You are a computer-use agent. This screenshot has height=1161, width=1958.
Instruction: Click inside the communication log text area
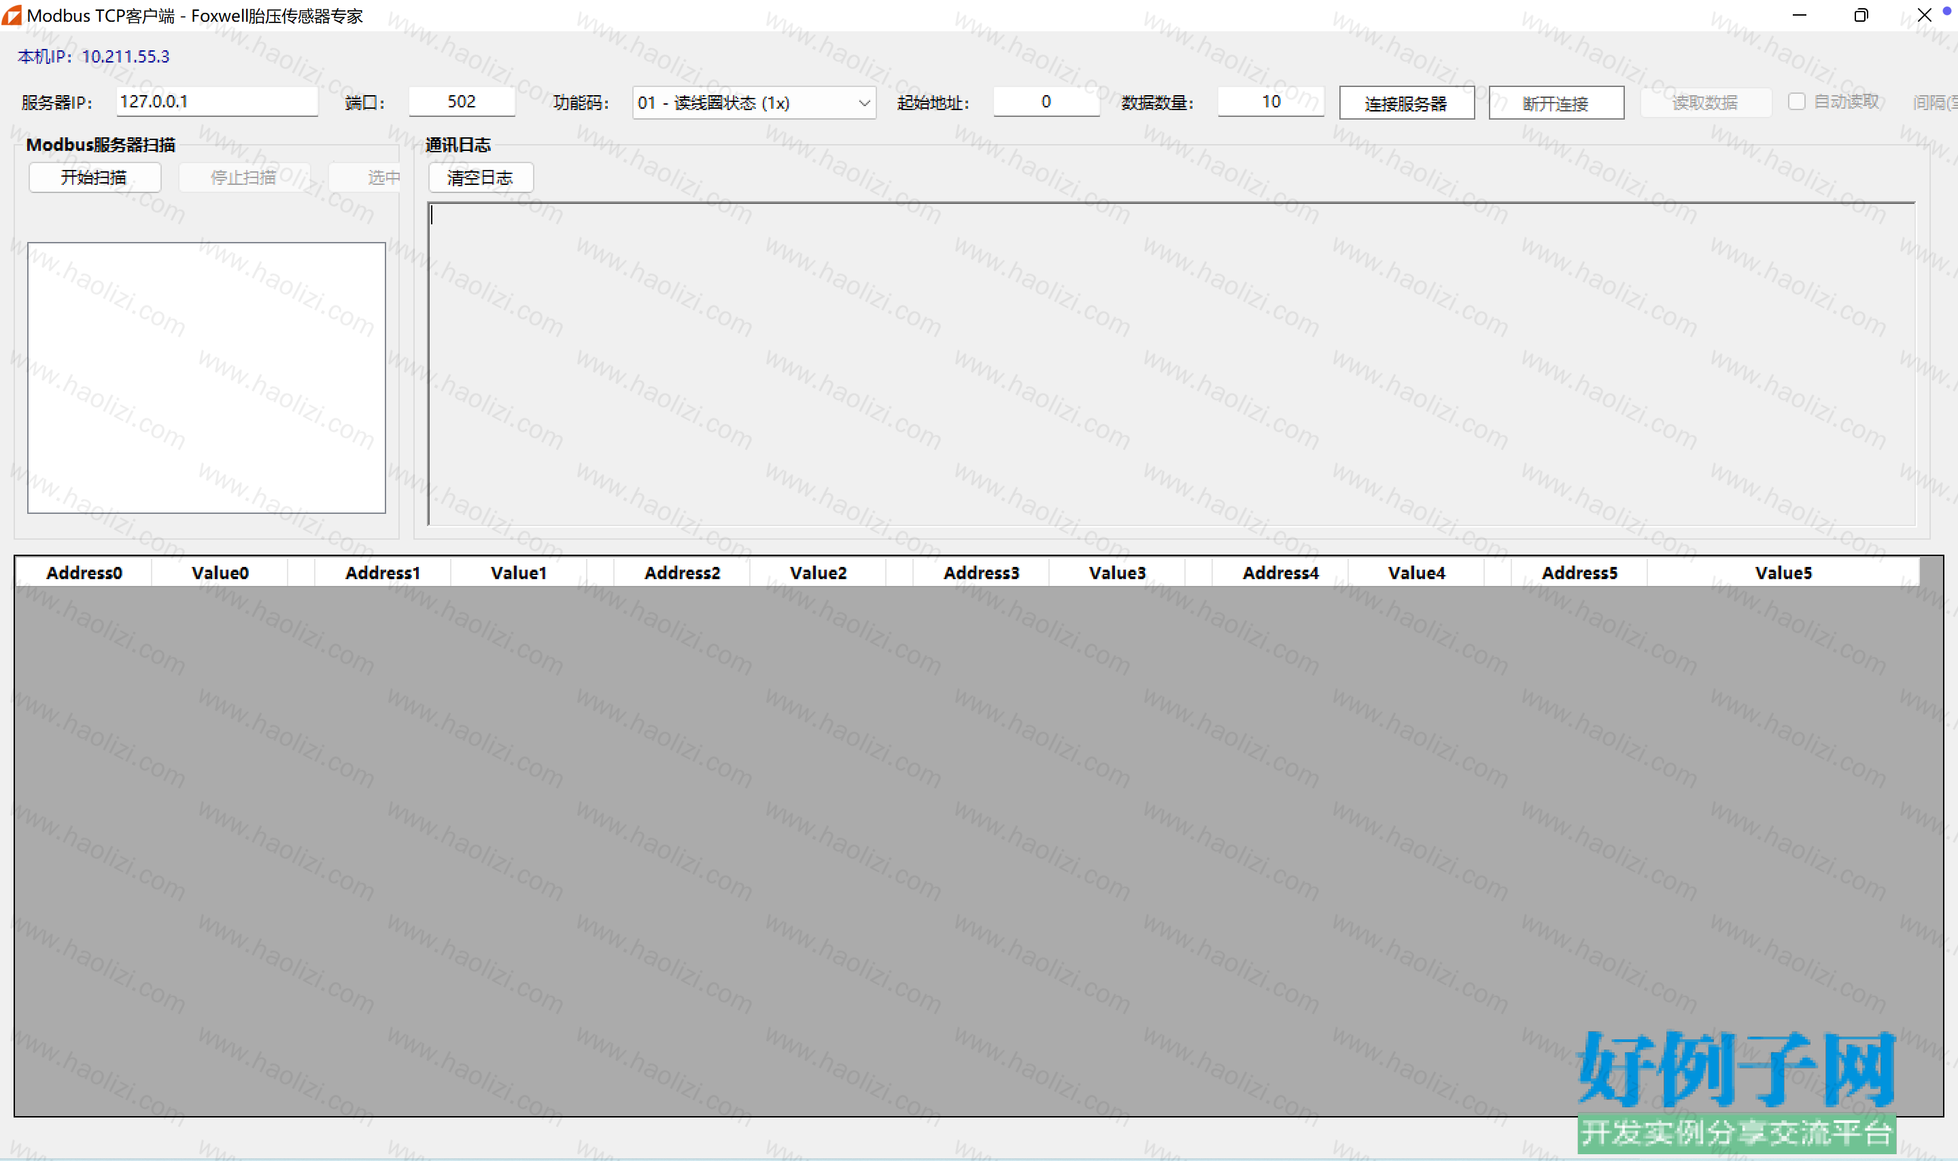(1171, 364)
